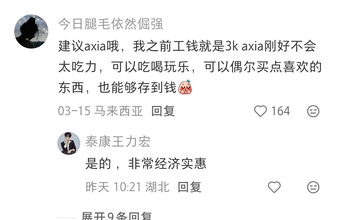Expand the 9 hidden replies

pos(117,216)
